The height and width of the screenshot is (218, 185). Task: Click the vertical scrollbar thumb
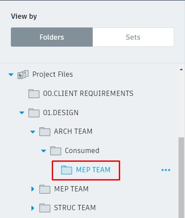coord(181,177)
